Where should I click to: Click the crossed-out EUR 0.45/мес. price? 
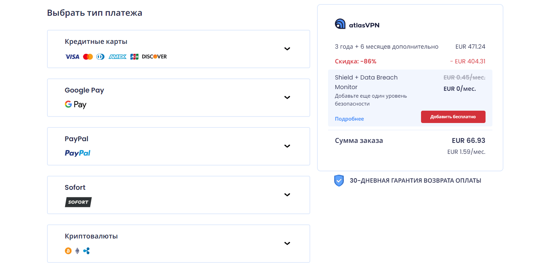(x=464, y=77)
